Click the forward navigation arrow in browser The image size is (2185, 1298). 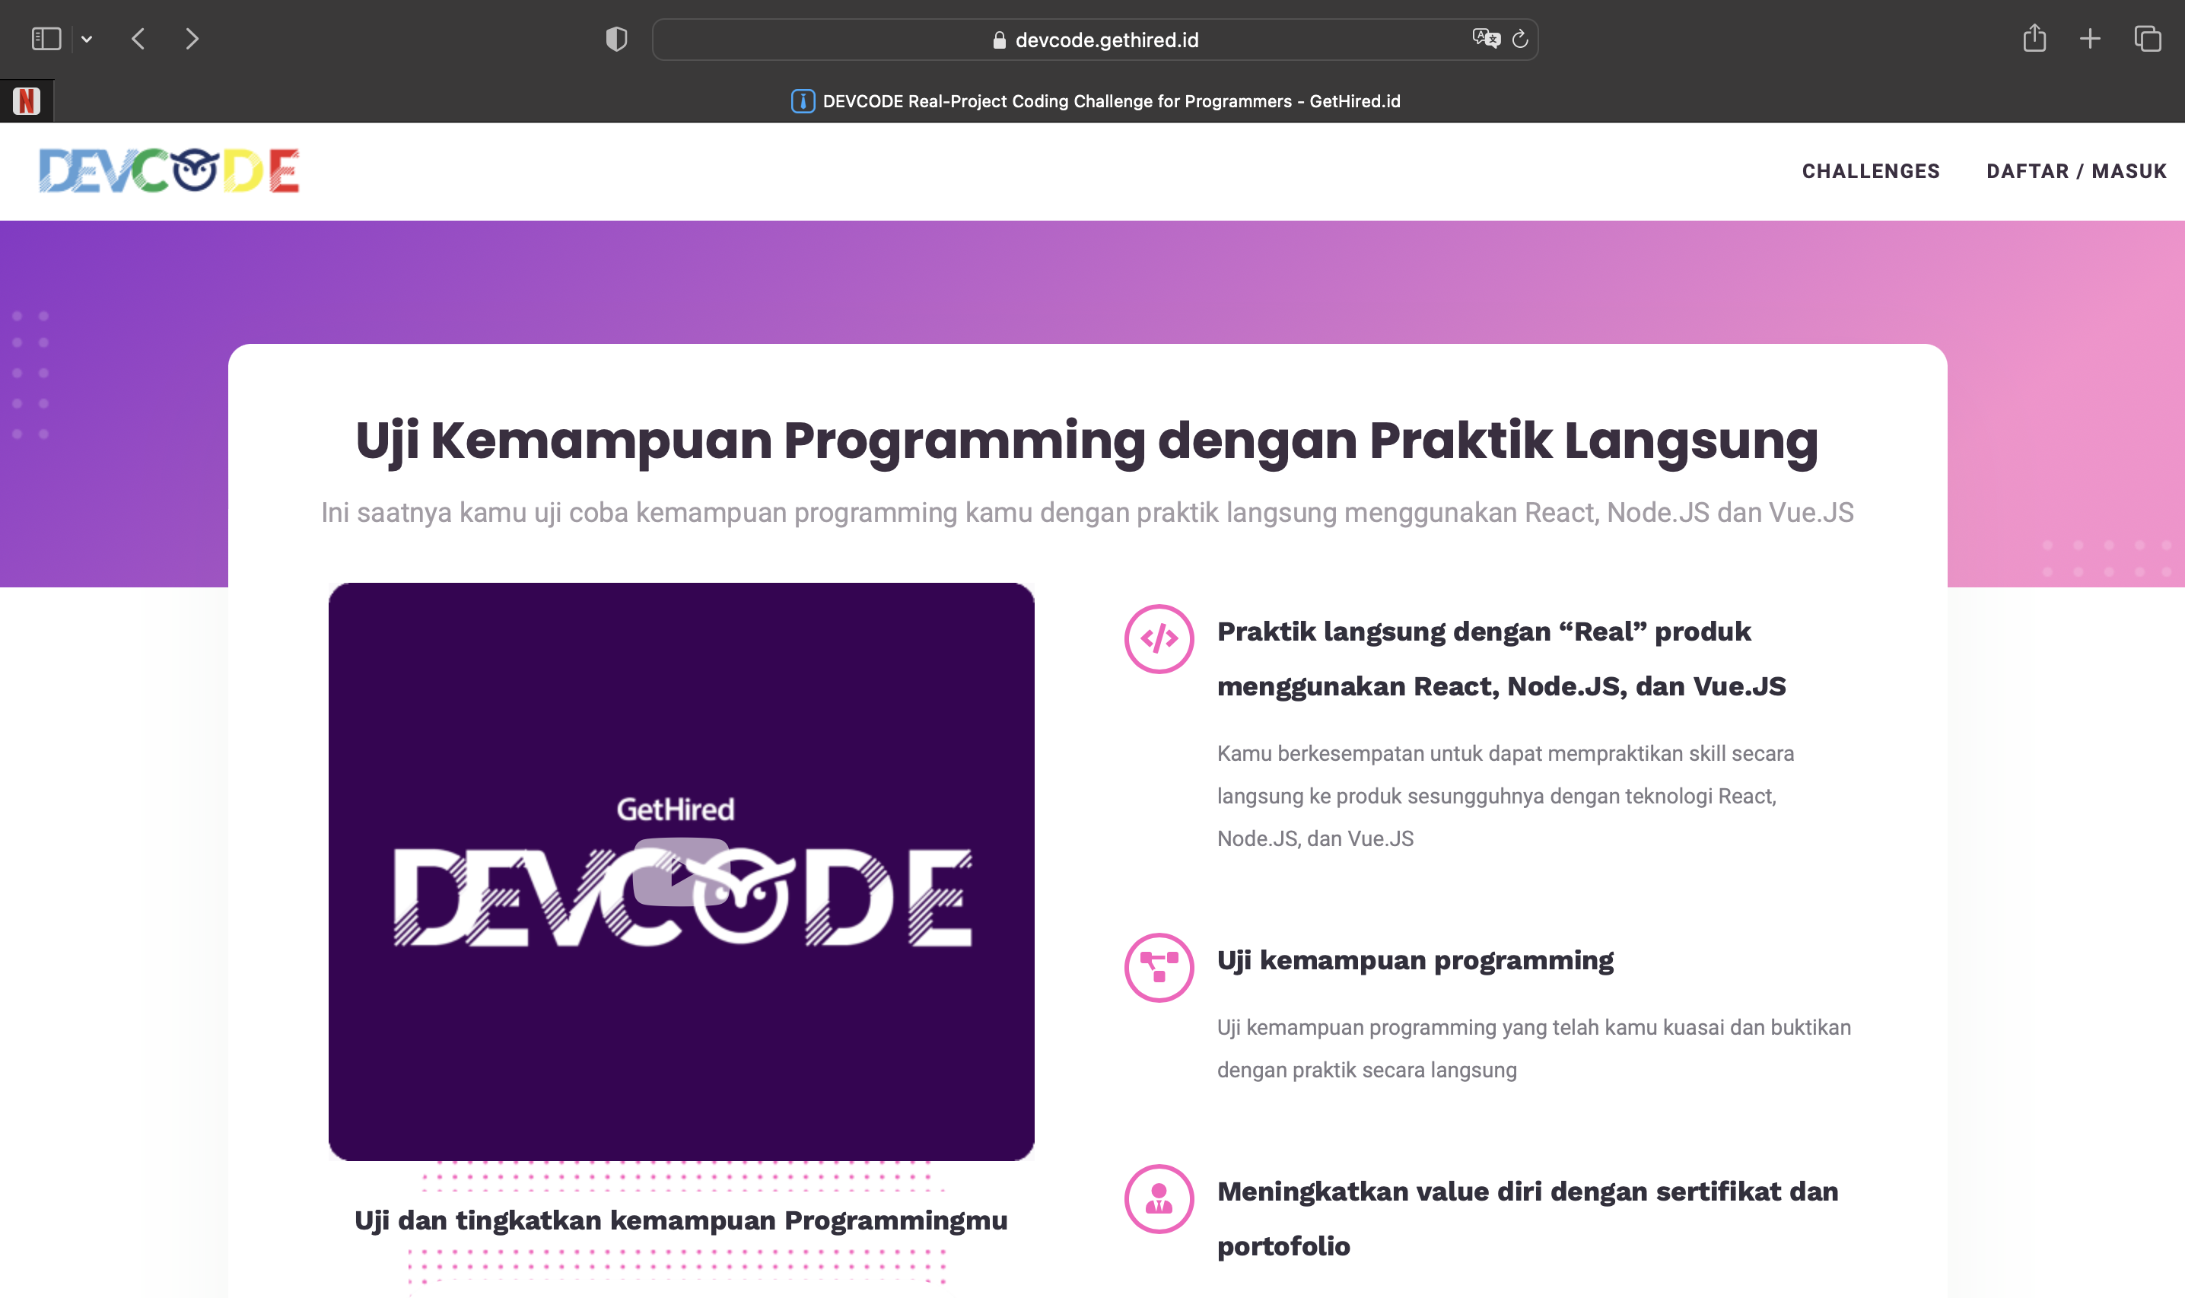[x=192, y=39]
